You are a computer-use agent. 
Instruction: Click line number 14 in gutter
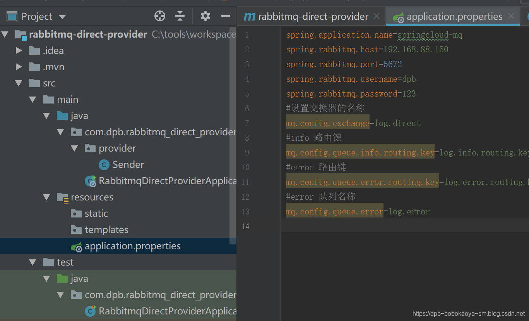(245, 226)
